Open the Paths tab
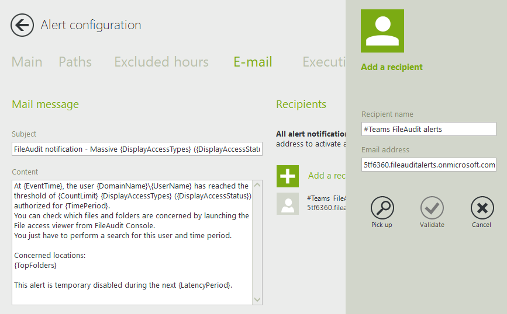 (75, 62)
